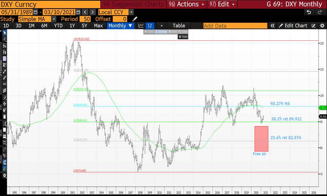The image size is (327, 196).
Task: Select the ruler measure mode
Action: click(4, 149)
